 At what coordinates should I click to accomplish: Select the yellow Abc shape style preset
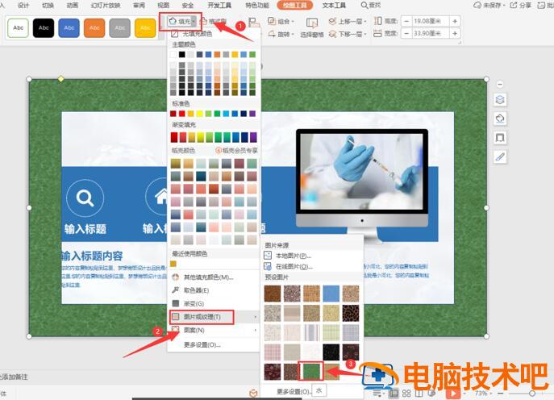click(x=145, y=27)
